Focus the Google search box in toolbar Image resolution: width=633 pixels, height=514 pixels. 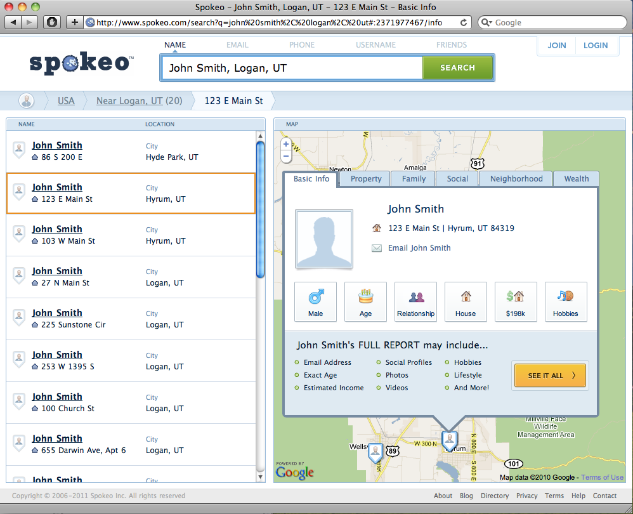(552, 23)
